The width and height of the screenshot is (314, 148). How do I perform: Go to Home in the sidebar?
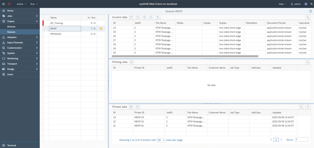click(x=20, y=11)
